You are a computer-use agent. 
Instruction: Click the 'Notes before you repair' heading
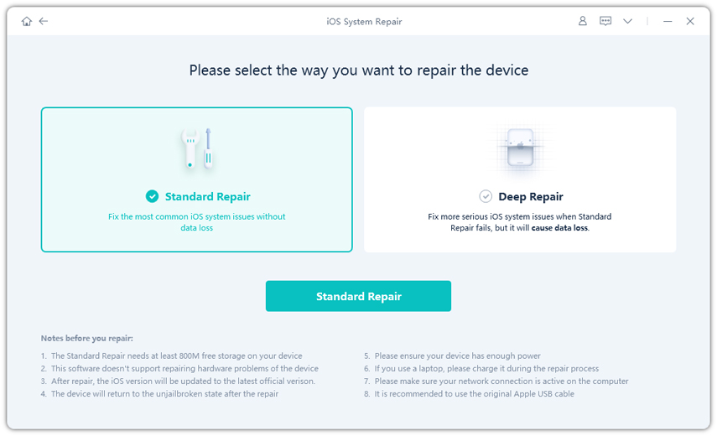pyautogui.click(x=86, y=338)
